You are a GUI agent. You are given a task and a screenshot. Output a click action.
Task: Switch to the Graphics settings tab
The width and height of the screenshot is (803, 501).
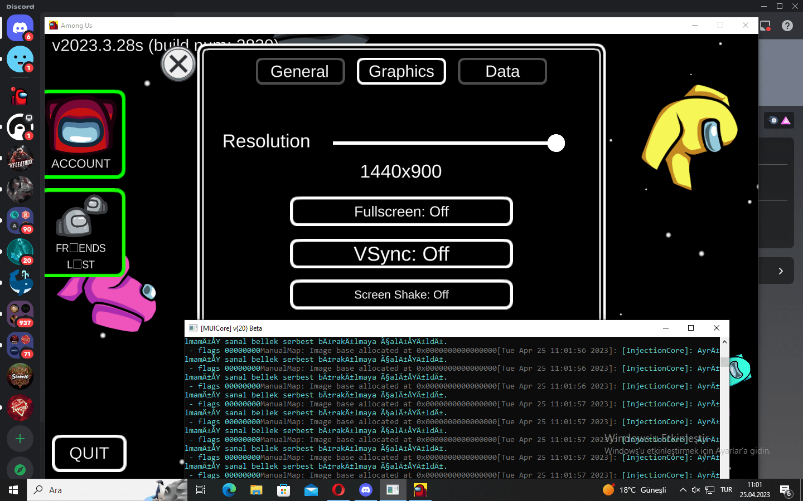401,71
